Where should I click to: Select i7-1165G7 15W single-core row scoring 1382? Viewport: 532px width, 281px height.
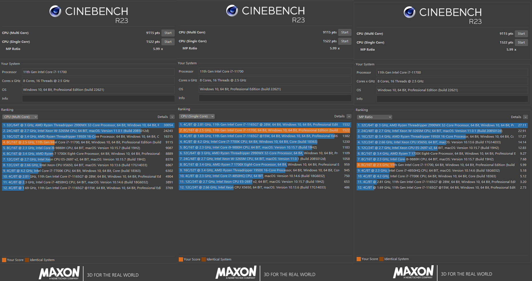click(x=265, y=136)
